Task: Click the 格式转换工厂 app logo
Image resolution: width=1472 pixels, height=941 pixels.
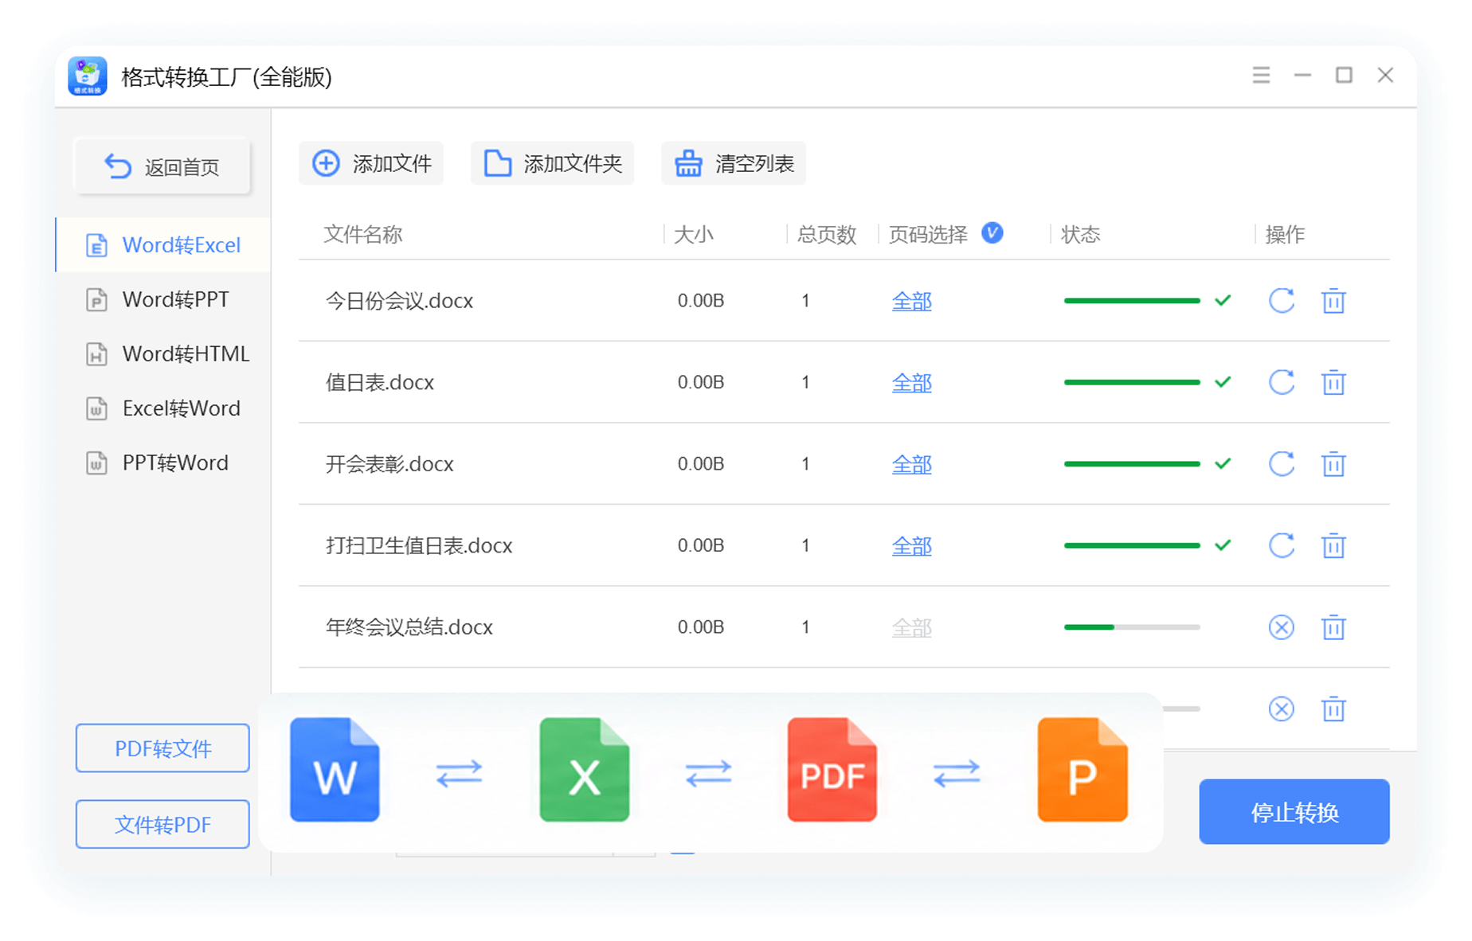Action: coord(88,76)
